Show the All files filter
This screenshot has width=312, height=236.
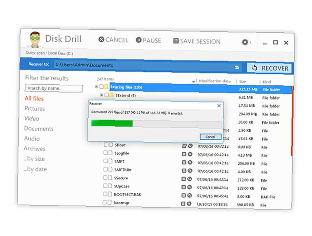34,98
